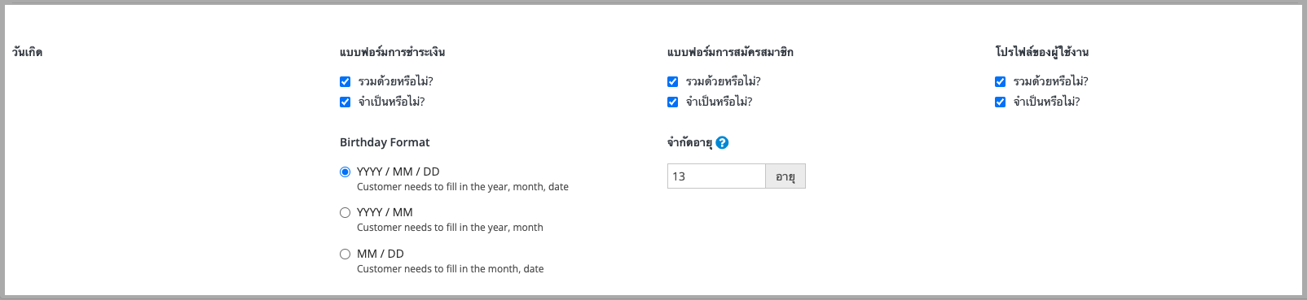
Task: Open the help tooltip beside จำกัดอายุ
Action: click(722, 142)
